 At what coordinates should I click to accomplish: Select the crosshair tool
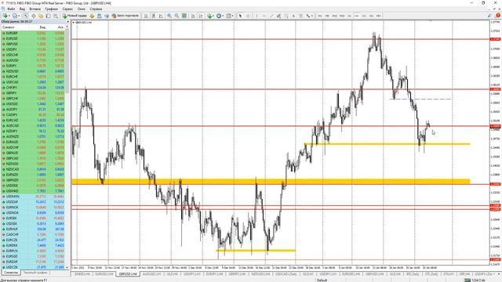(248, 16)
